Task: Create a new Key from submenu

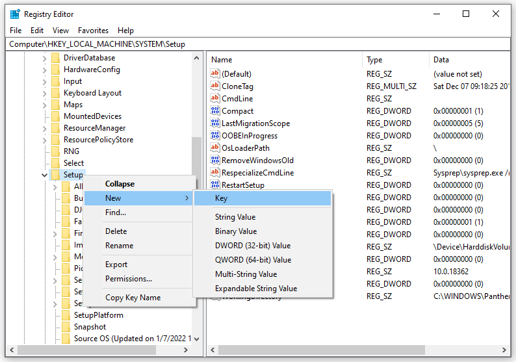Action: coord(263,198)
